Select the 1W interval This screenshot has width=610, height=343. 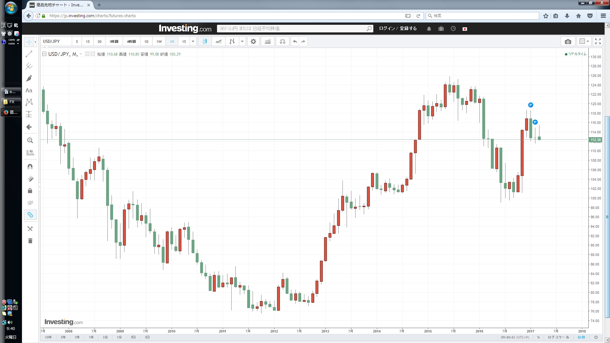click(x=159, y=42)
